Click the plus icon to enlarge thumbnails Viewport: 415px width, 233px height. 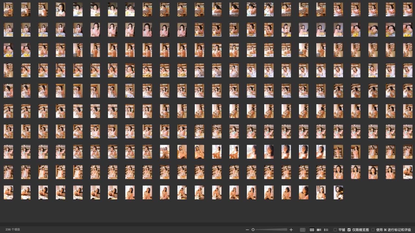tap(291, 230)
